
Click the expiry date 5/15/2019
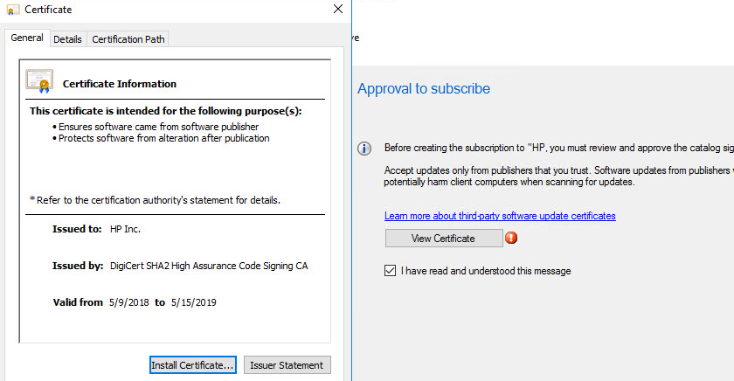[x=194, y=302]
